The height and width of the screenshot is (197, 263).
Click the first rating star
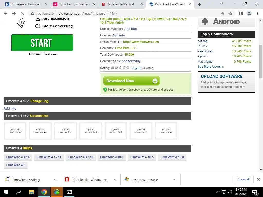[x=112, y=67]
